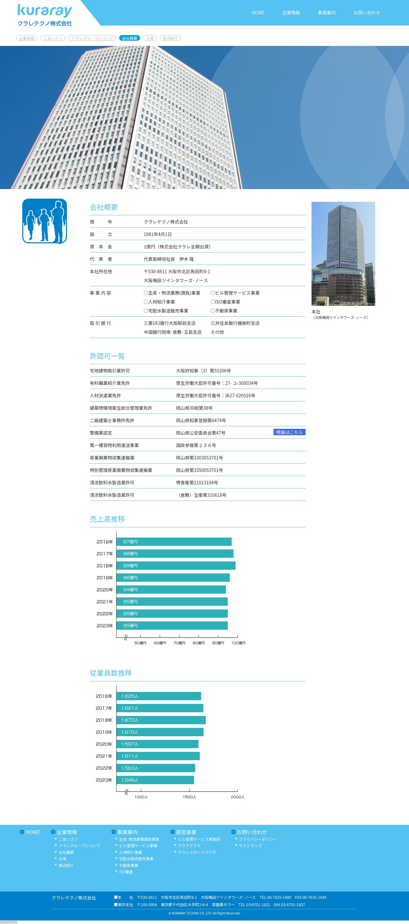Open footer link プライバシーポリシー

point(258,839)
